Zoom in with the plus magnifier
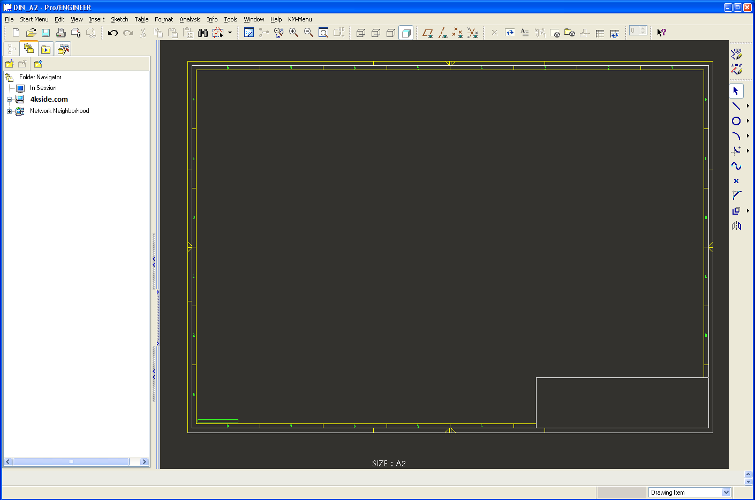 click(293, 33)
